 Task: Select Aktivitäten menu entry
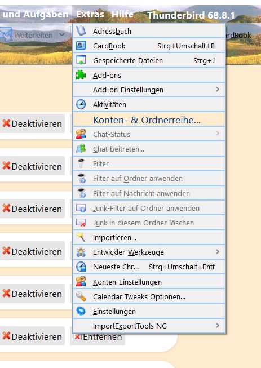pyautogui.click(x=149, y=104)
